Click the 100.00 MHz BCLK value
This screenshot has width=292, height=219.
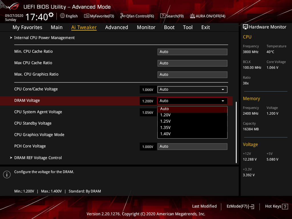coord(252,68)
